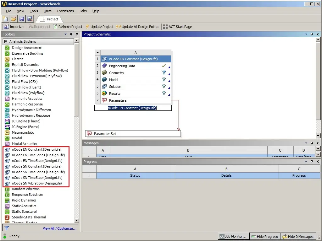This screenshot has width=322, height=241.
Task: Click Hide 0 Messages in the status bar
Action: (x=298, y=236)
